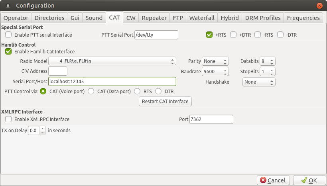Switch to the Waterfall tab
This screenshot has height=186, width=327.
[x=202, y=18]
